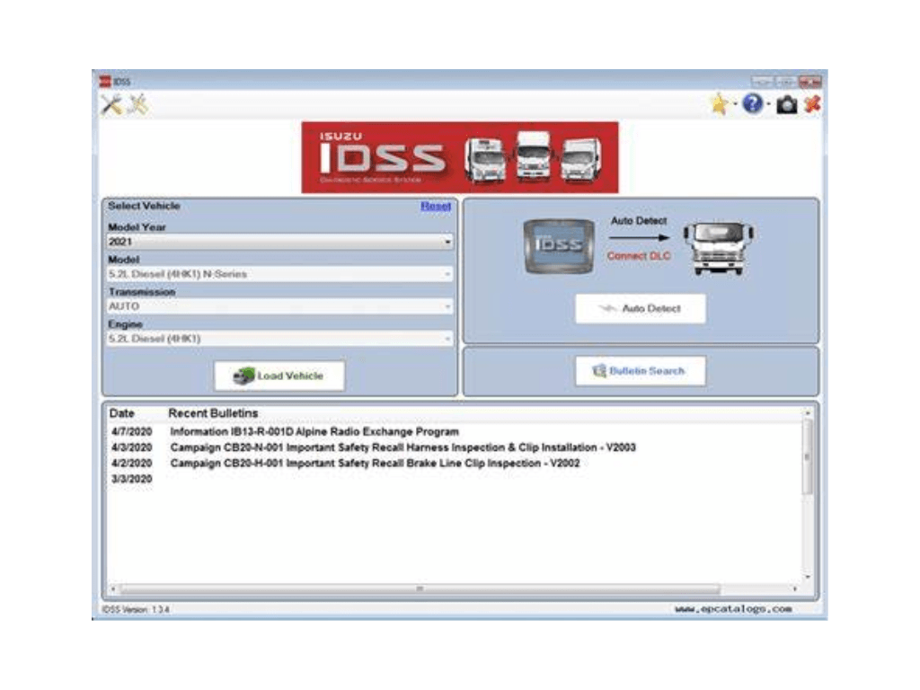920x690 pixels.
Task: Expand the favorites star dropdown arrow
Action: coord(735,105)
